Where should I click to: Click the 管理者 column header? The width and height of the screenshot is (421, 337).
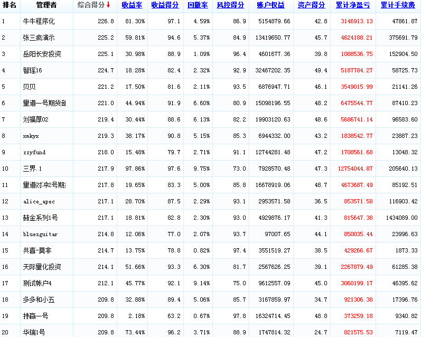46,5
